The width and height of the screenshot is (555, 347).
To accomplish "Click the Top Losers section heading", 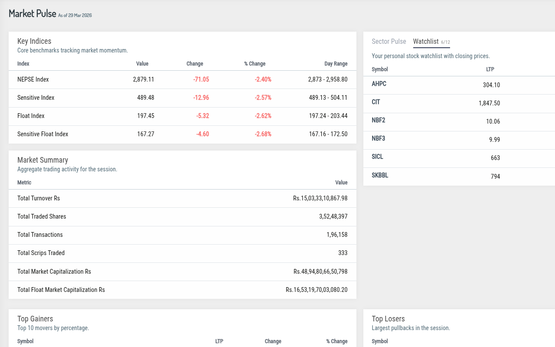I will (388, 319).
